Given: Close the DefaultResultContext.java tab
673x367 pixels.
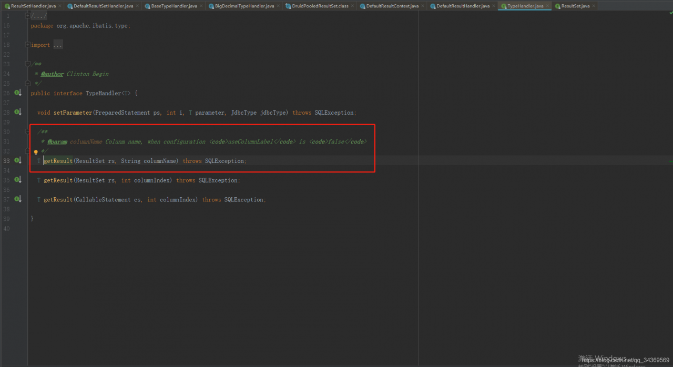Looking at the screenshot, I should [423, 6].
